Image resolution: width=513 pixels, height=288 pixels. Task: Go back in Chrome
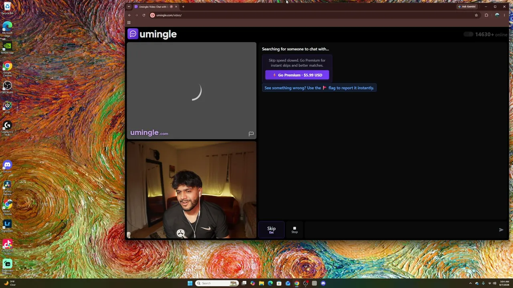(129, 15)
